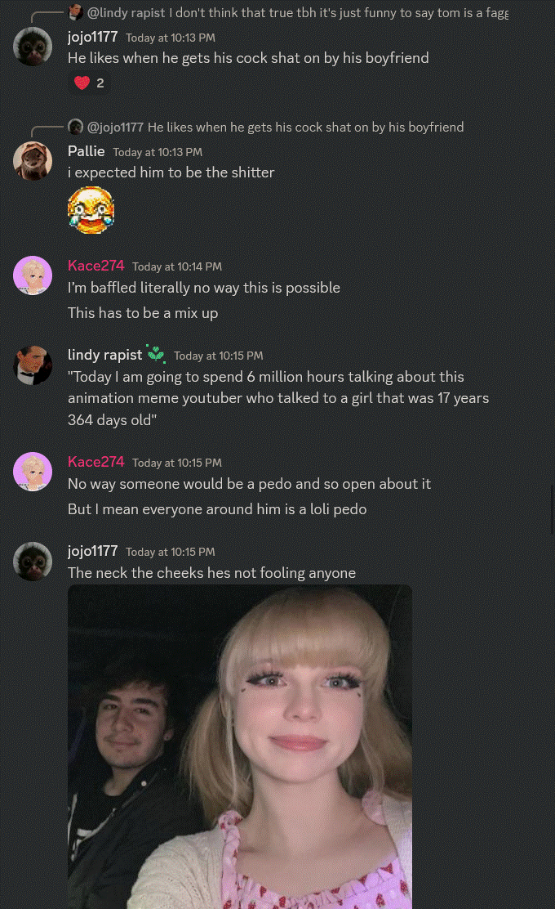
Task: Click the heart reaction with count 2
Action: [x=89, y=83]
